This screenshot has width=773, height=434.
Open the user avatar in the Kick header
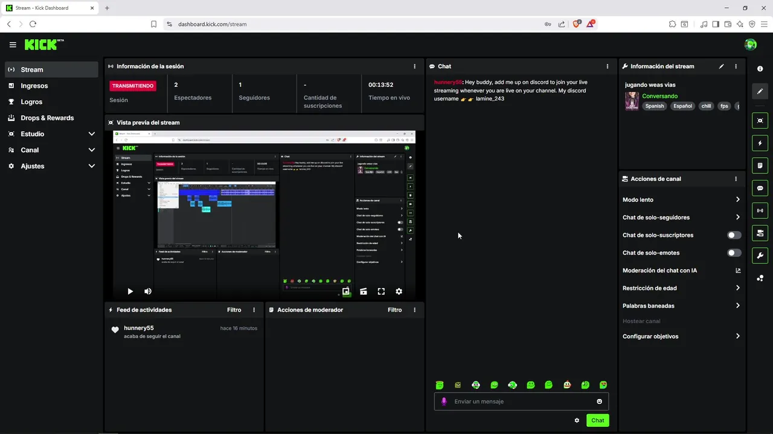pyautogui.click(x=751, y=45)
